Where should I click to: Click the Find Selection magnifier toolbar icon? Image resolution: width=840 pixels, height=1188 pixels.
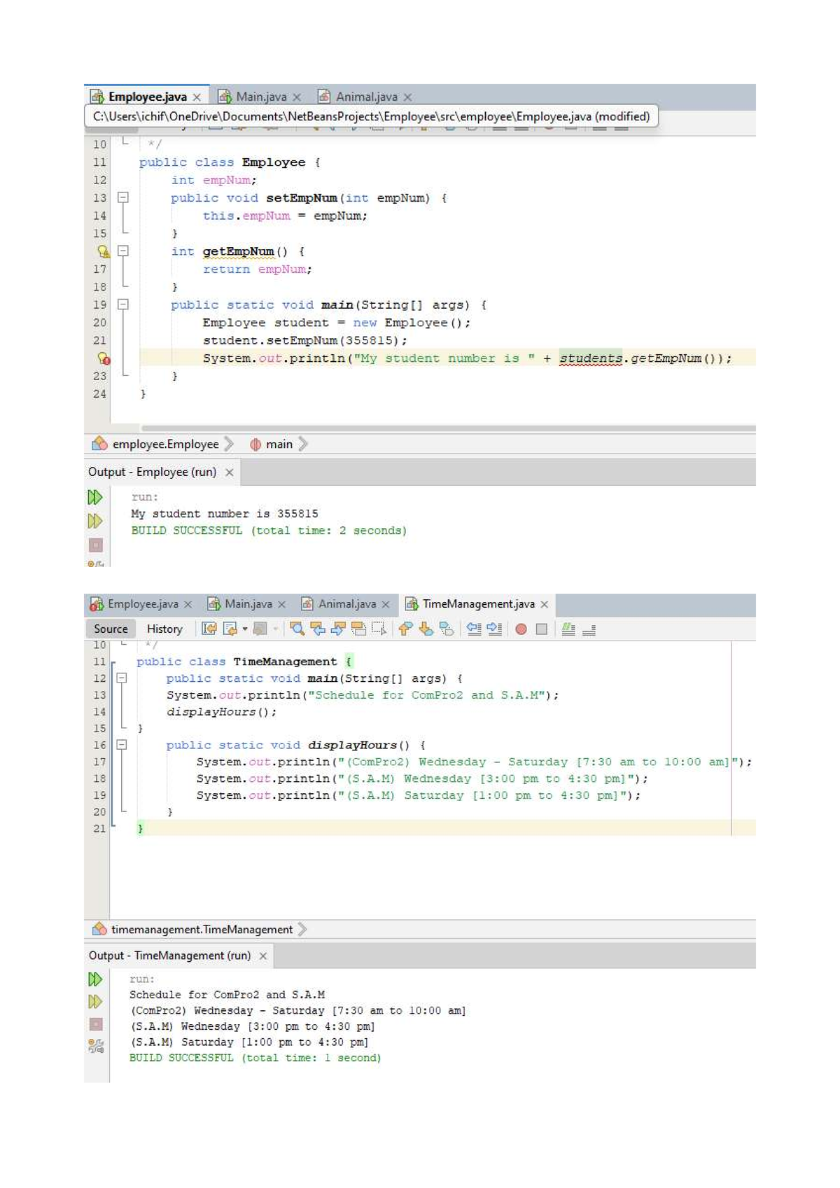pyautogui.click(x=297, y=629)
